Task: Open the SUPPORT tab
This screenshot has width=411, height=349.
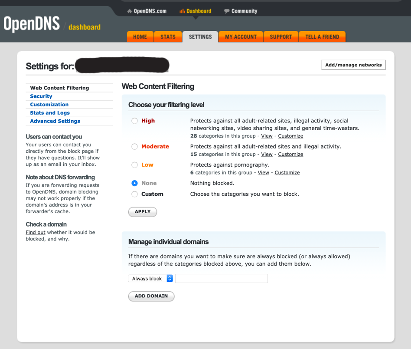Action: [x=281, y=37]
